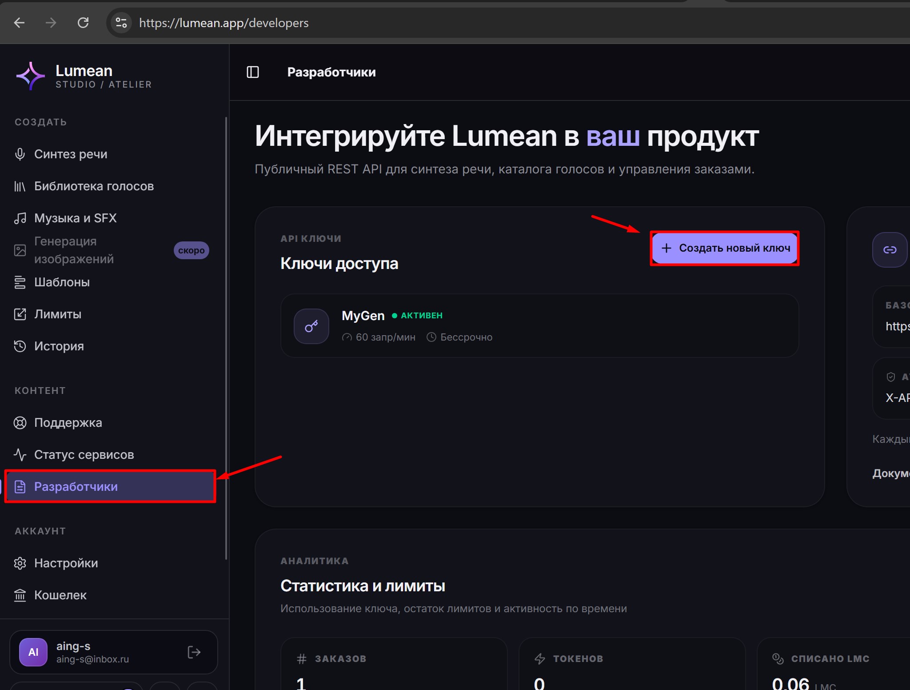The height and width of the screenshot is (690, 910).
Task: Click the browser forward arrow
Action: pos(51,23)
